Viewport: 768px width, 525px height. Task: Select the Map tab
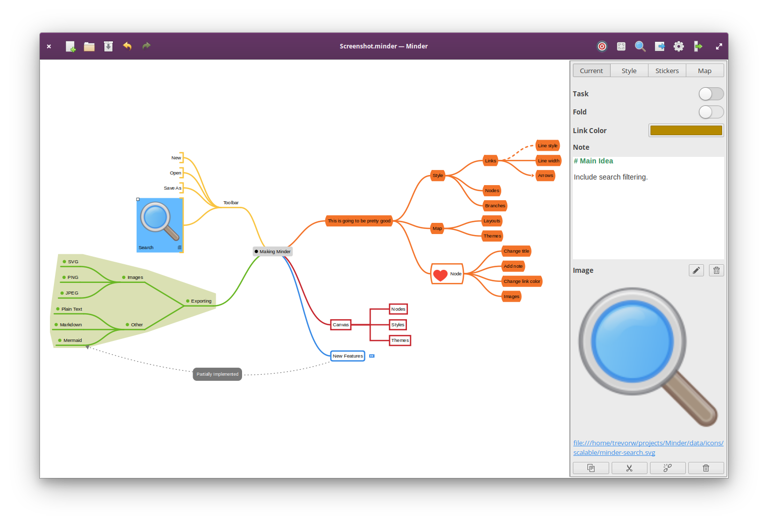point(704,71)
